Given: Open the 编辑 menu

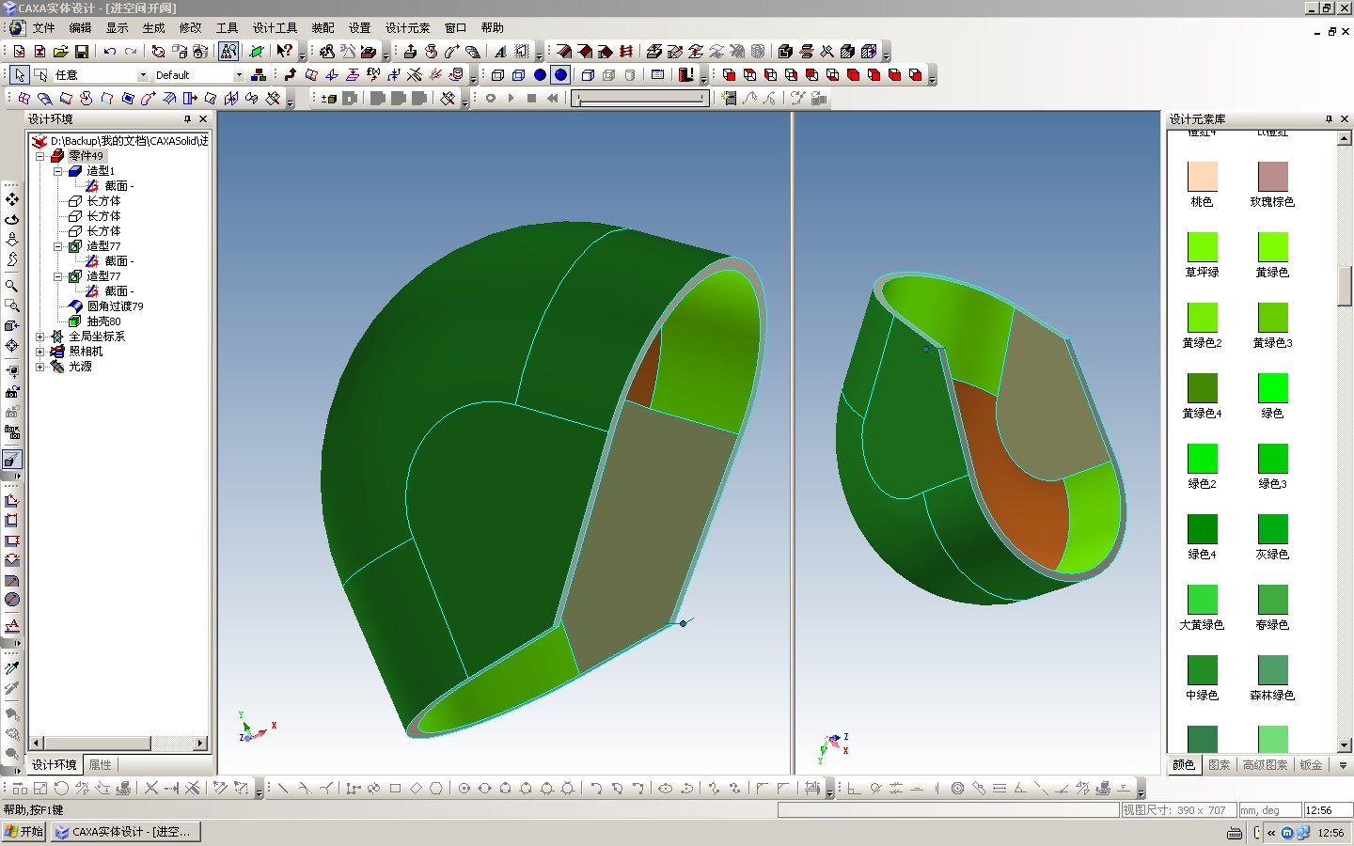Looking at the screenshot, I should 81,28.
